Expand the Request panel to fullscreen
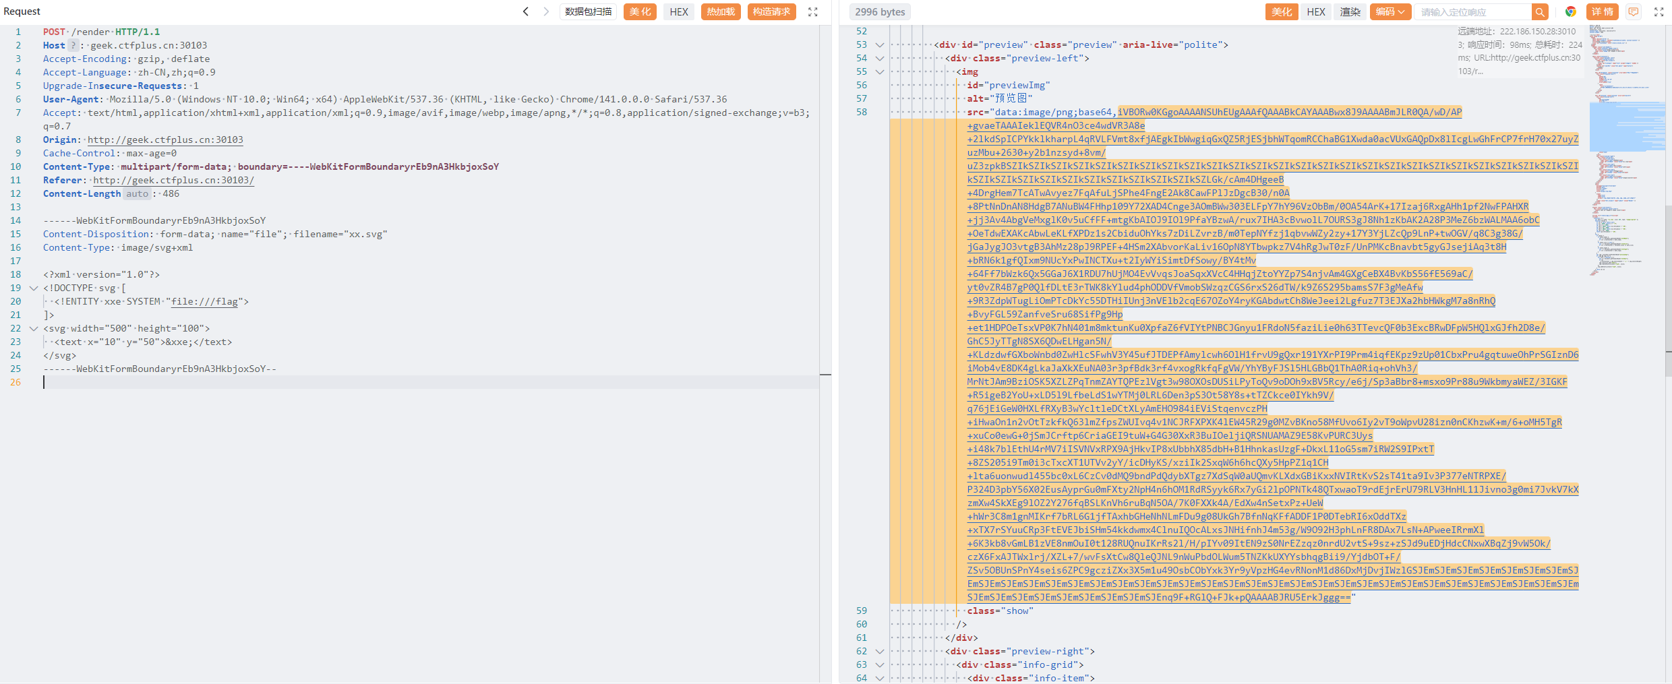 tap(813, 12)
